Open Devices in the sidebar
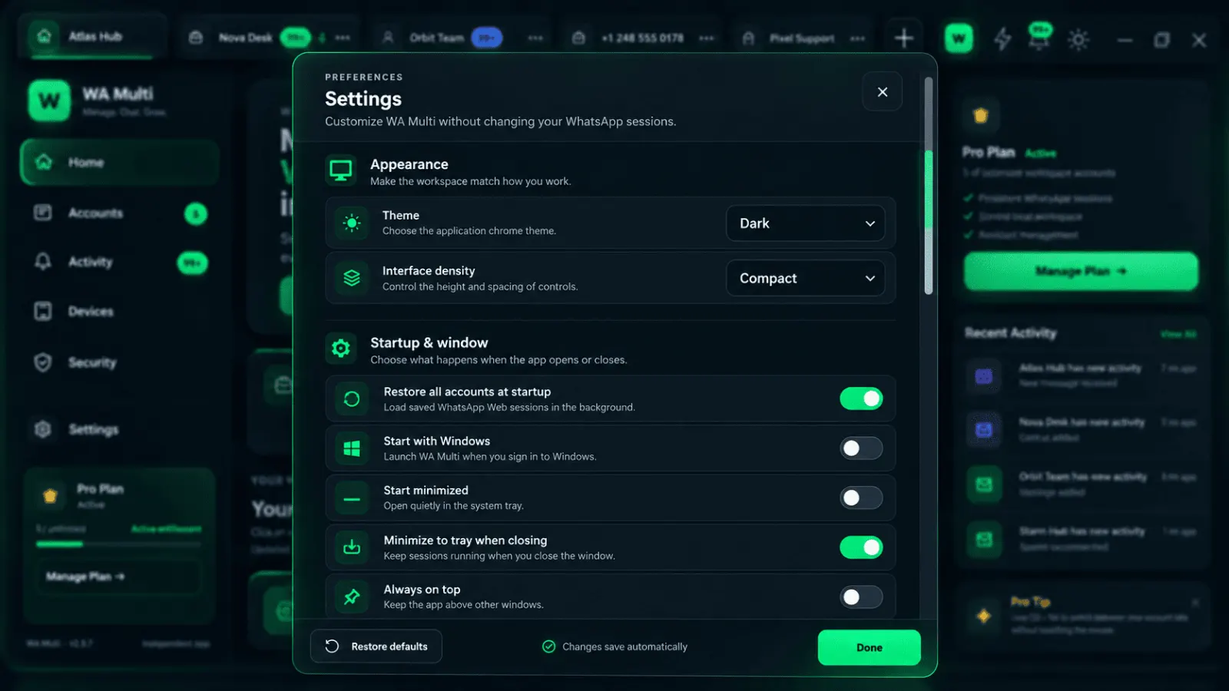Viewport: 1229px width, 691px height. click(x=119, y=312)
